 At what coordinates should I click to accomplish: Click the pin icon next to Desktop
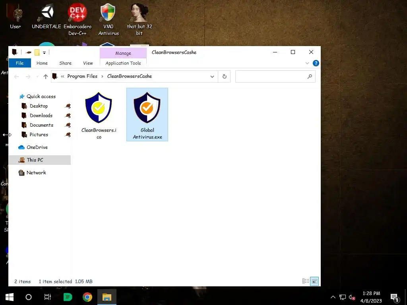pyautogui.click(x=68, y=106)
